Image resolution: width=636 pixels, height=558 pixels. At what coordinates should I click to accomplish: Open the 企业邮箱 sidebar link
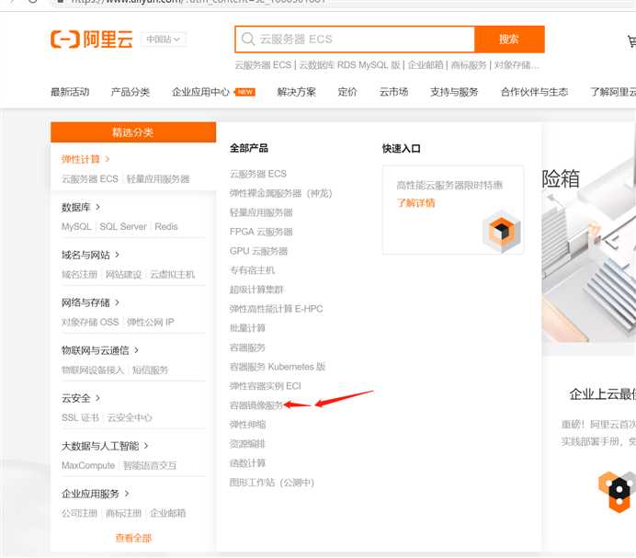[x=168, y=513]
